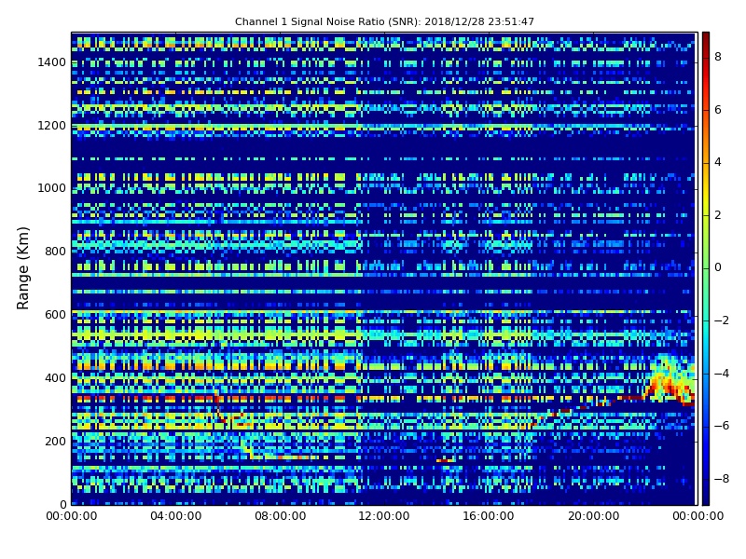The image size is (746, 559).
Task: Click the 'Range (Km)' y-axis label
Action: [22, 268]
